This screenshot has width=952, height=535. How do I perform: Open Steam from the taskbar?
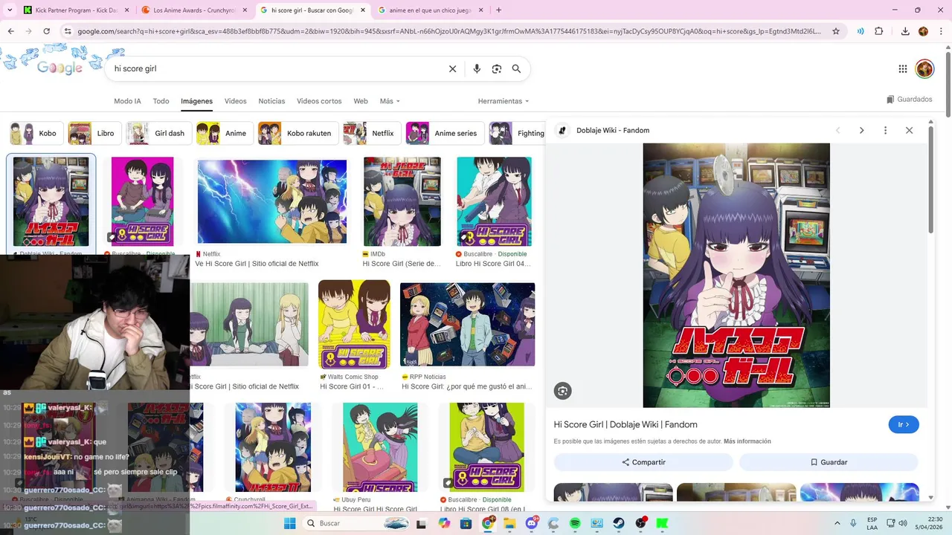click(619, 524)
